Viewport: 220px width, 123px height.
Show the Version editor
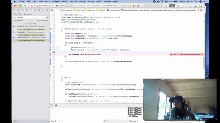coord(183,6)
